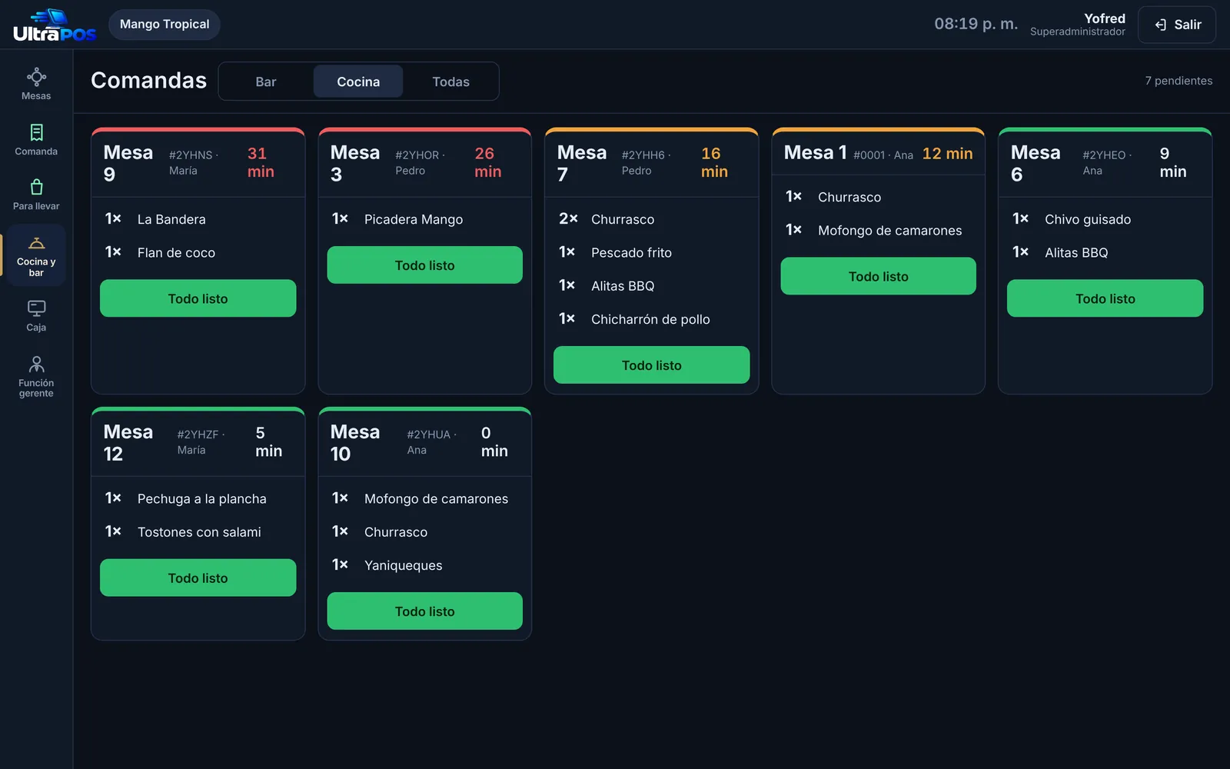This screenshot has width=1230, height=769.
Task: Mark Mesa 7 order Todo listo
Action: pos(651,365)
